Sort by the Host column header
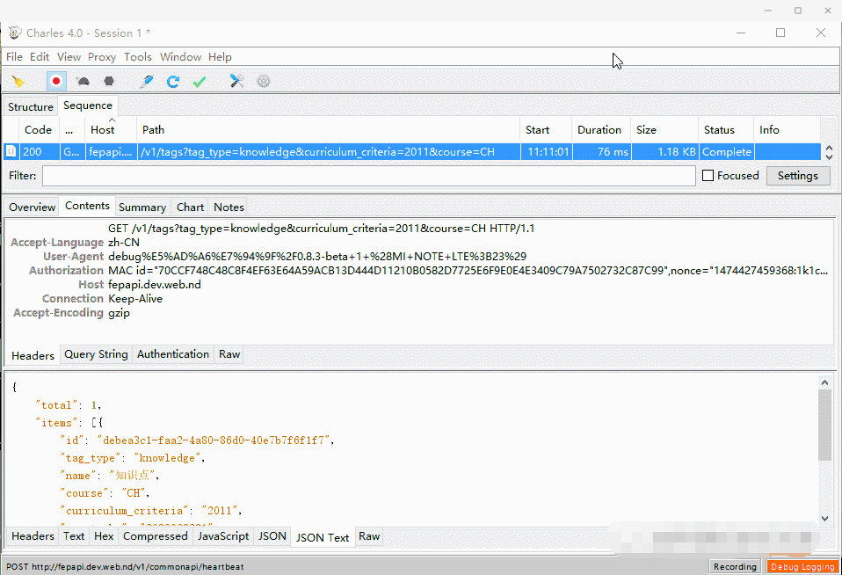 110,130
